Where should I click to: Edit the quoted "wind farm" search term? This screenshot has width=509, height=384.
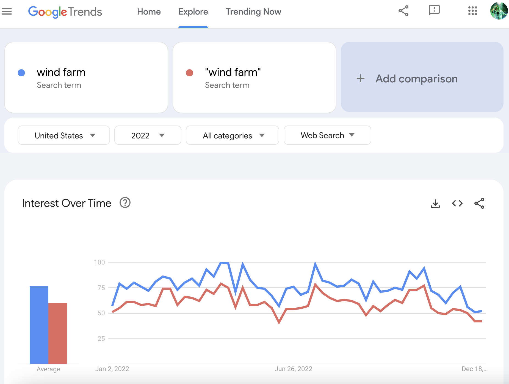233,73
